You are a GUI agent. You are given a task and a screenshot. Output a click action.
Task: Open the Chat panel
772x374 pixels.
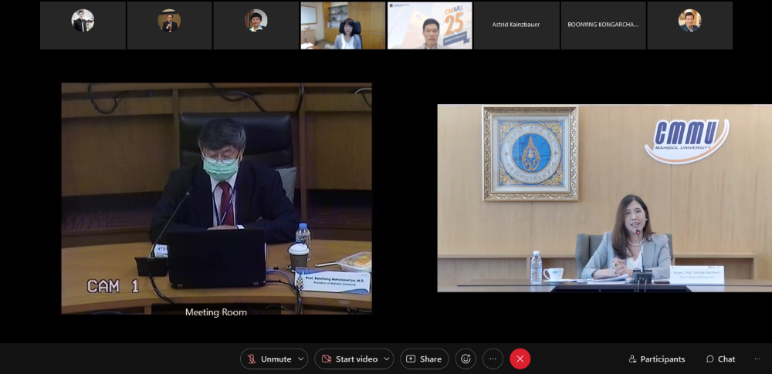(x=720, y=359)
